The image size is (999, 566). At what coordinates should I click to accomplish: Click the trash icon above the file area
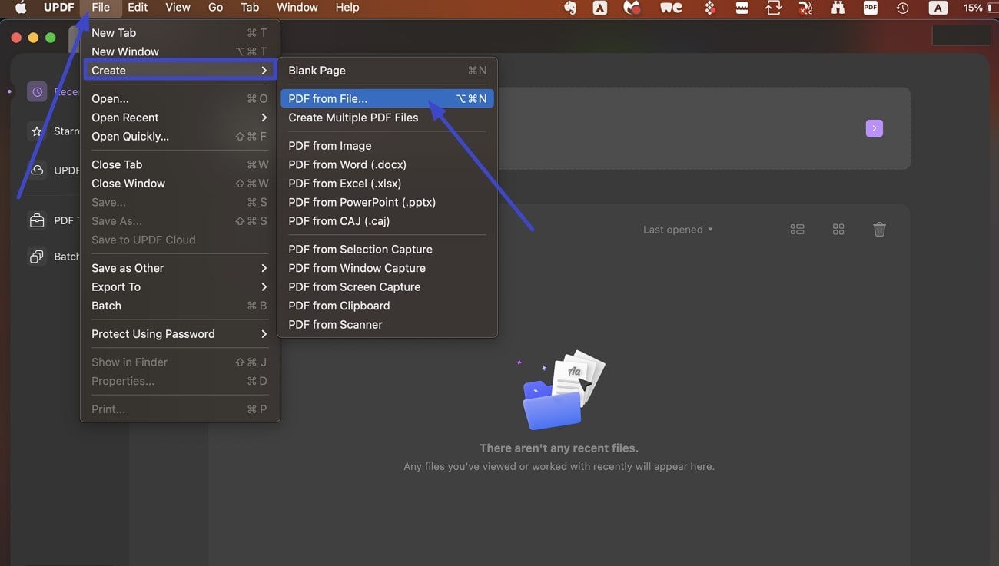pyautogui.click(x=879, y=229)
